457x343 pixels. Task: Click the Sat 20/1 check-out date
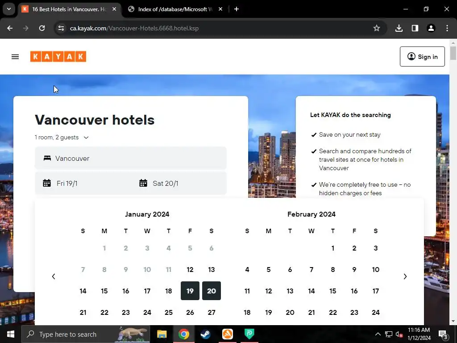coord(165,183)
